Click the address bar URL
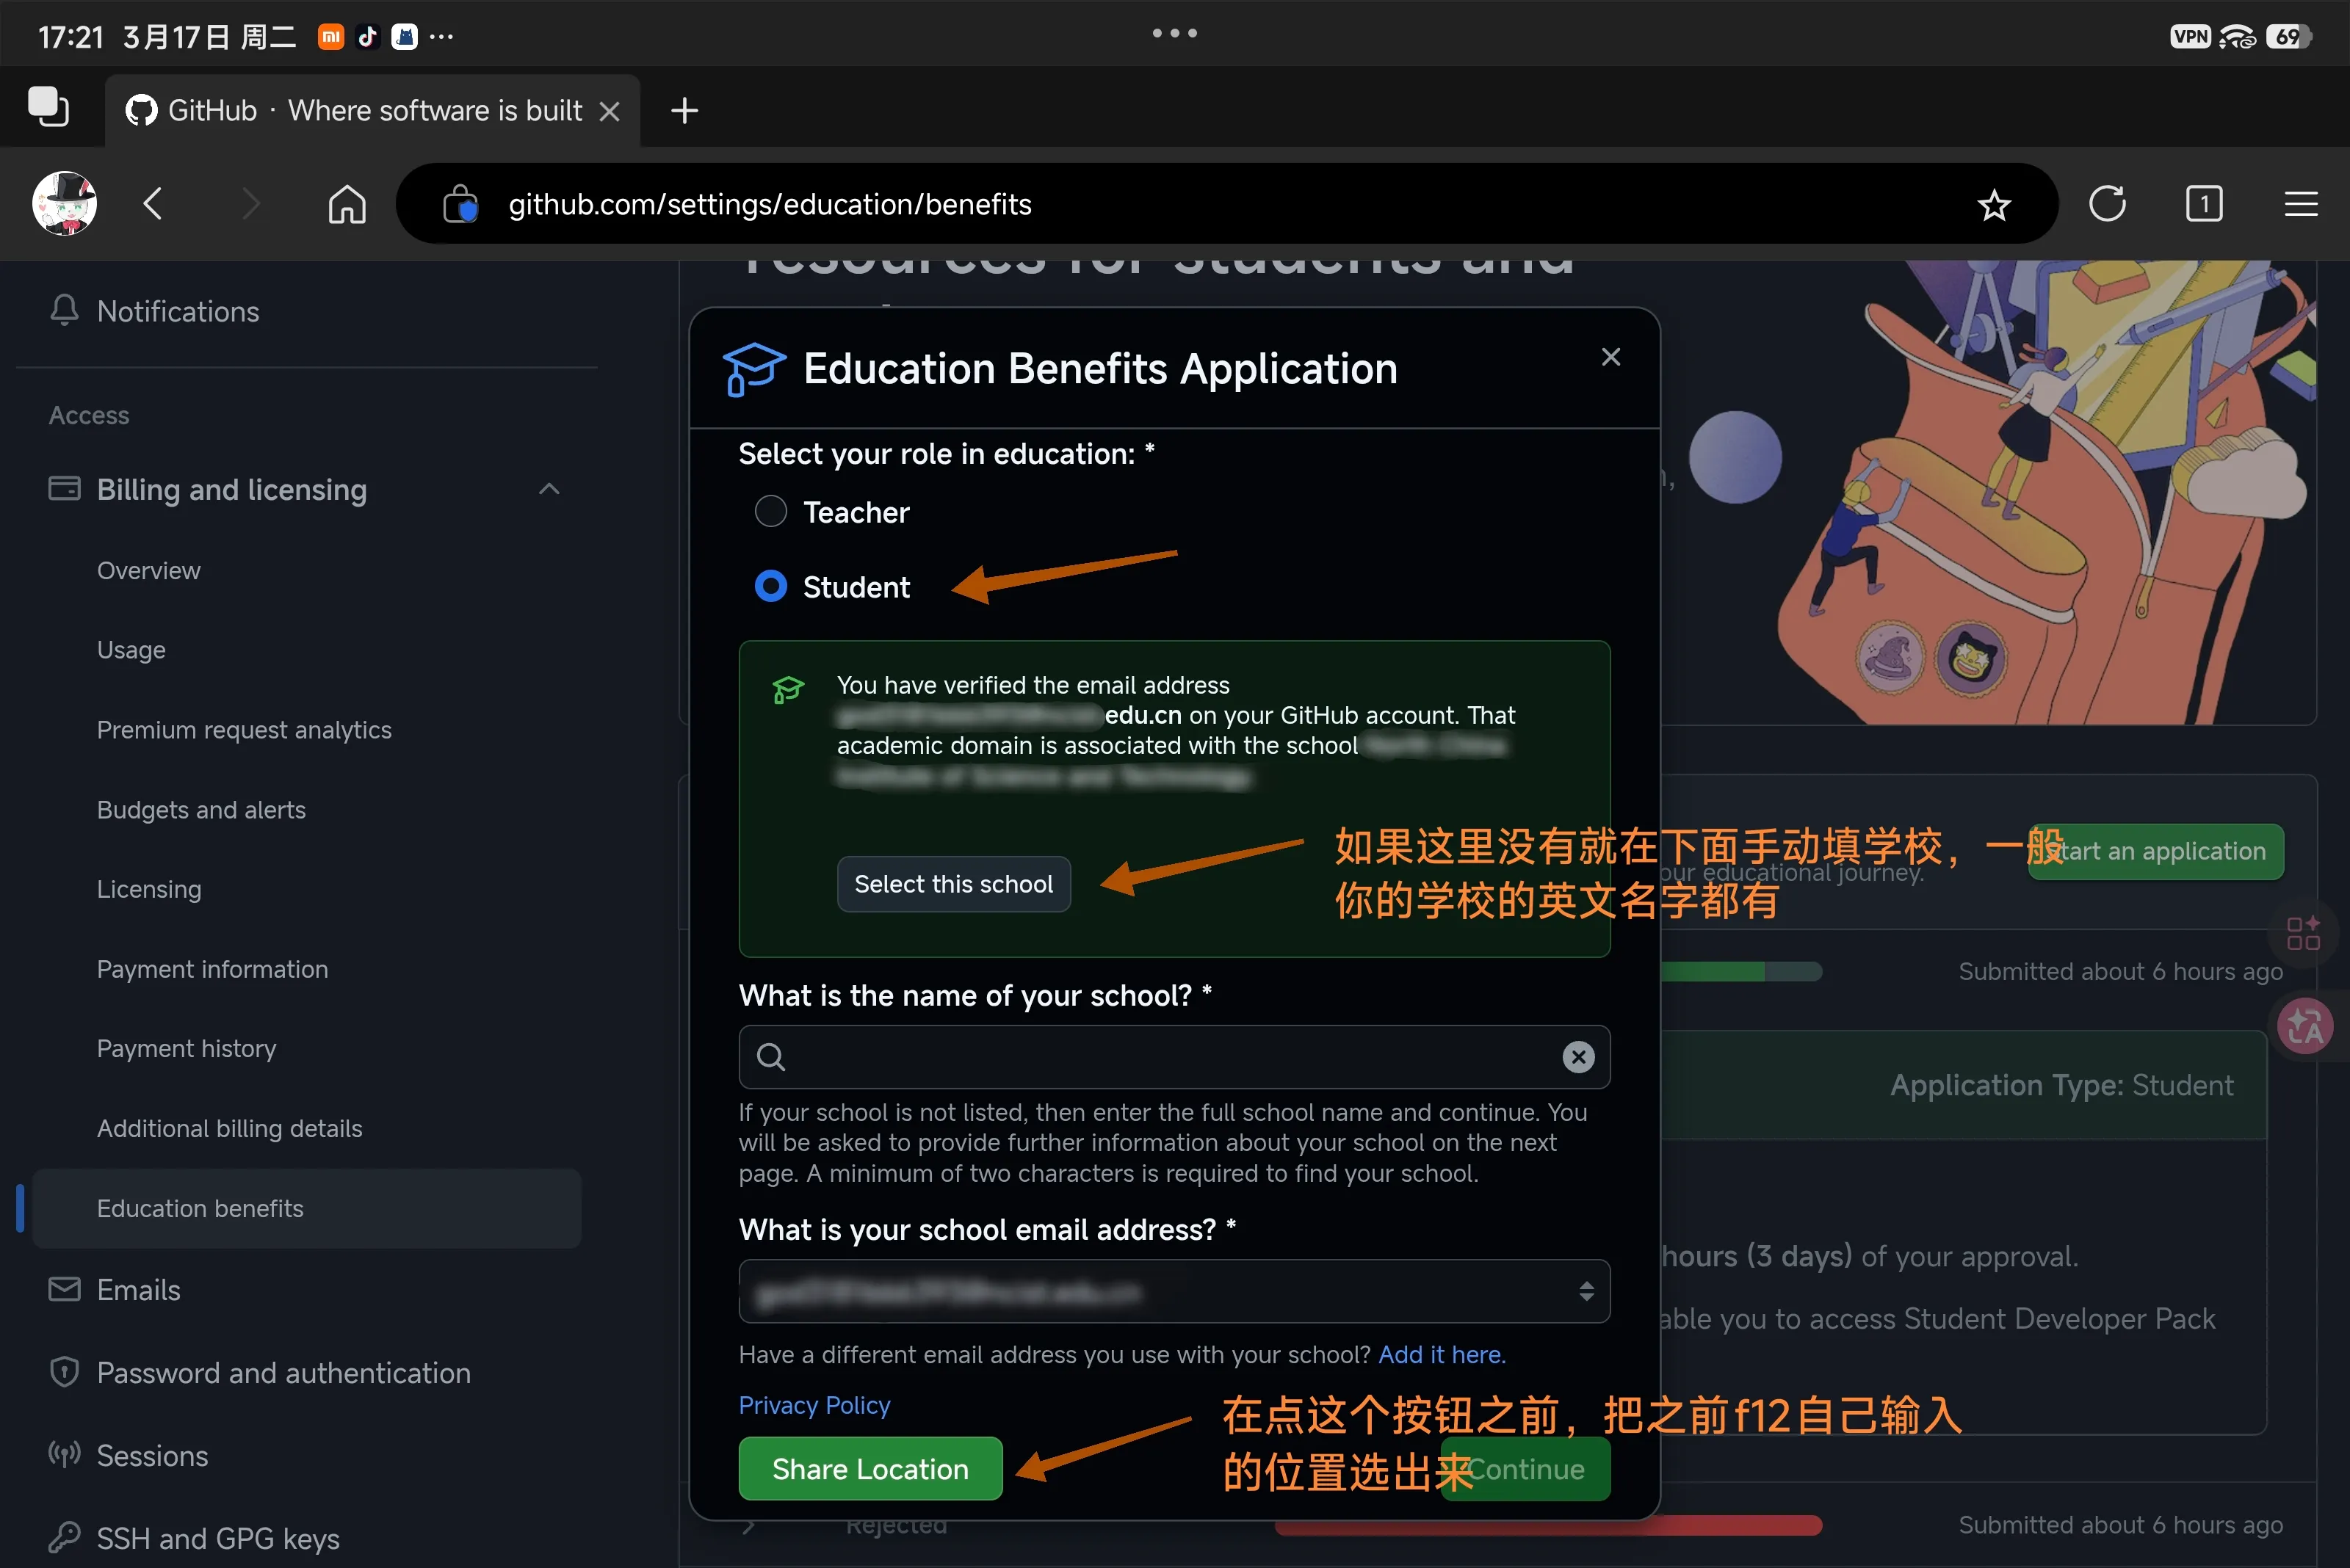The image size is (2350, 1568). point(770,205)
